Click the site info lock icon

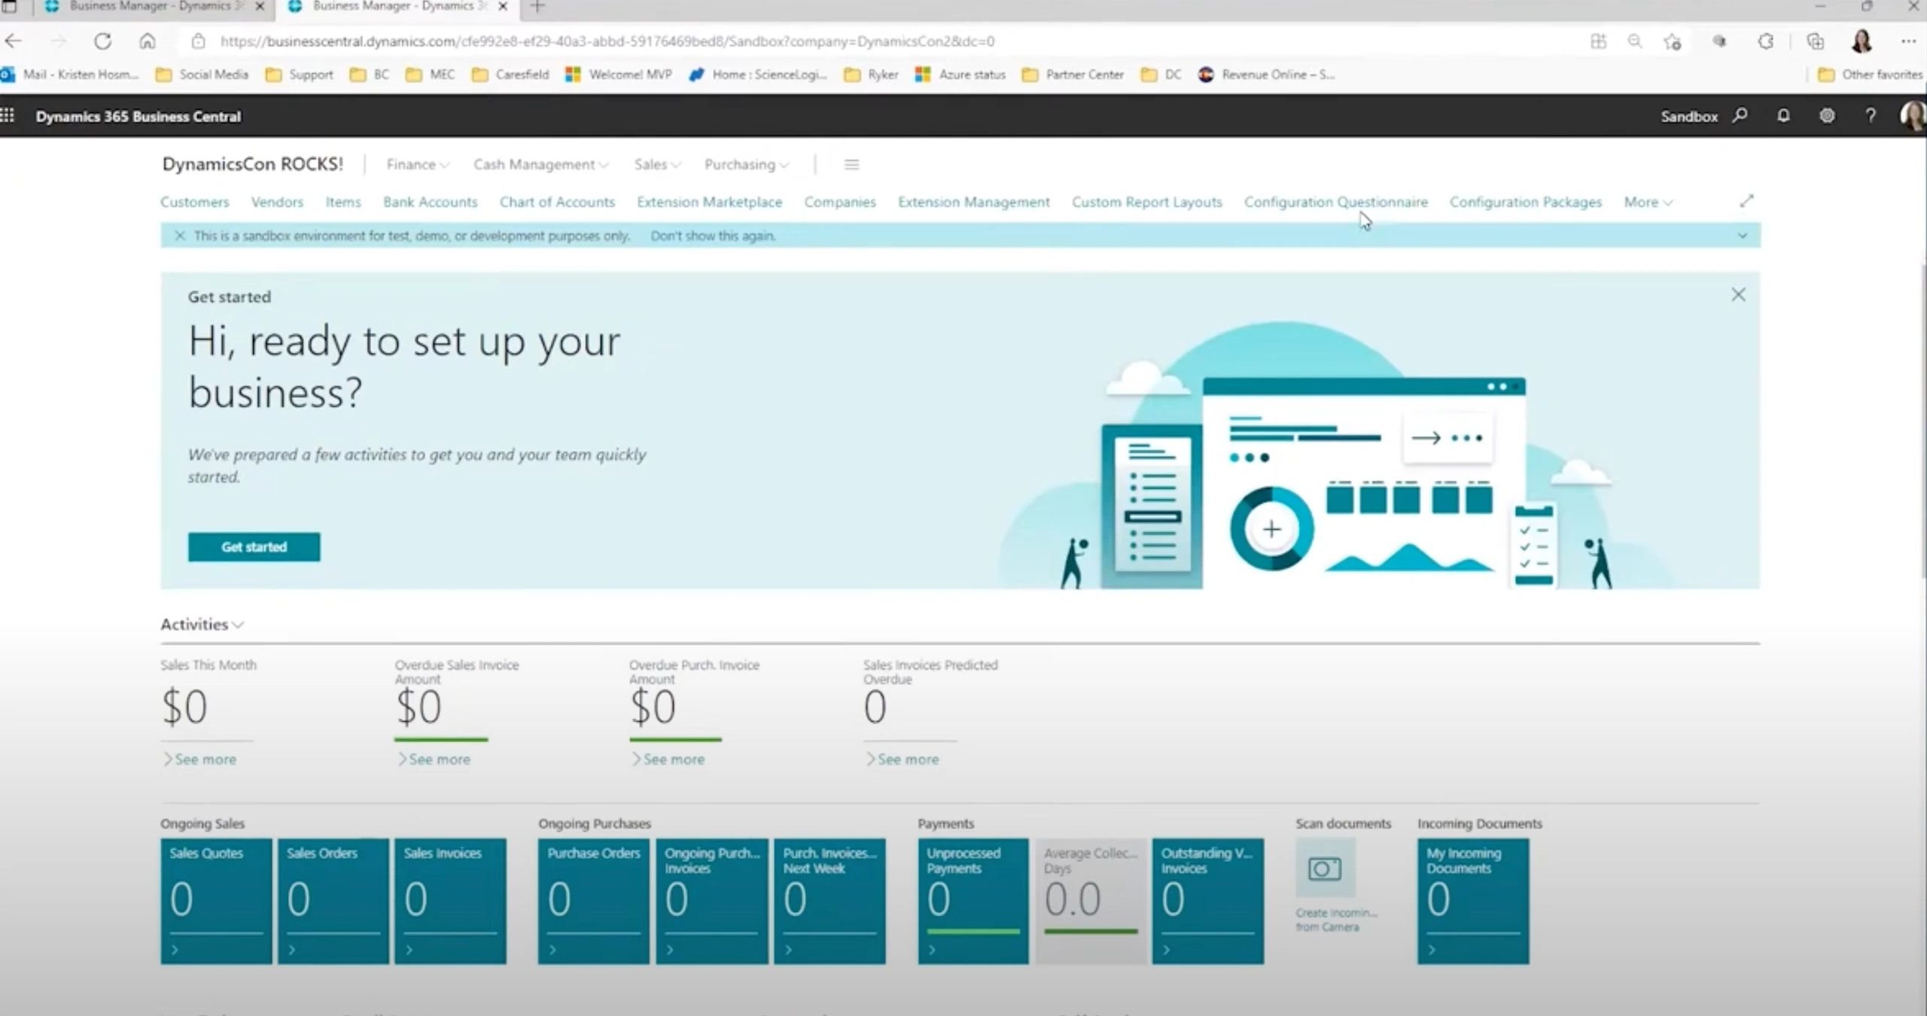tap(198, 41)
